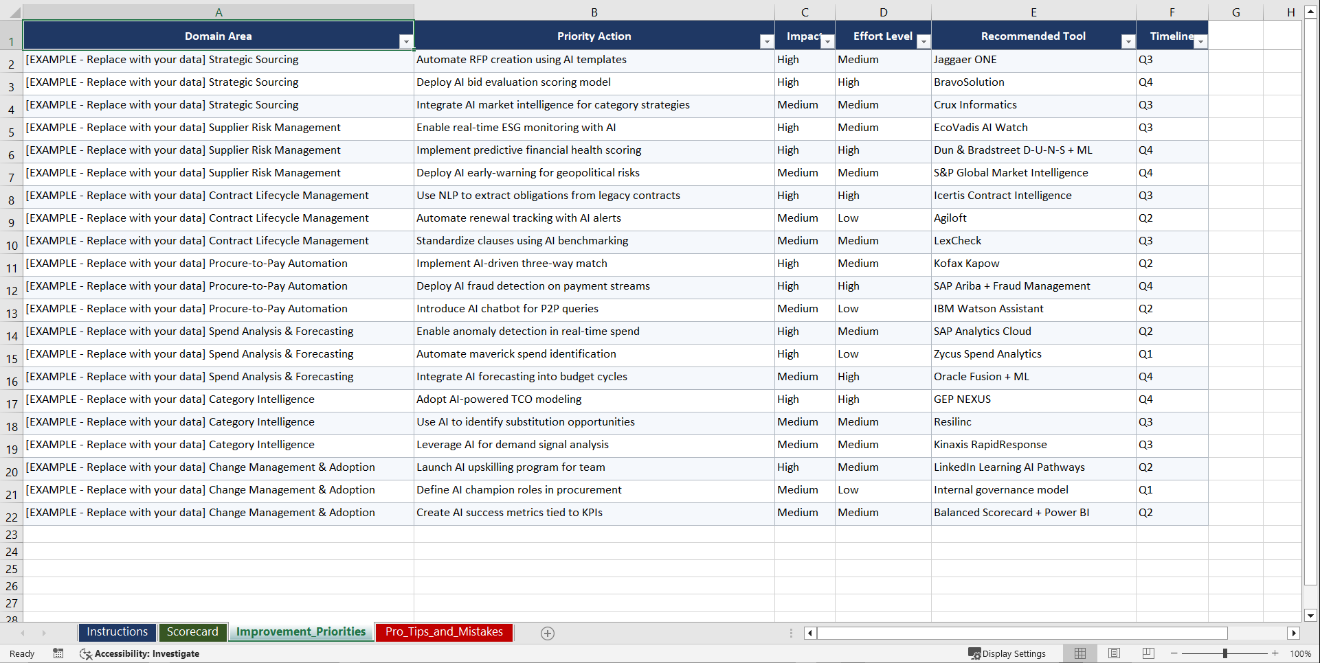The width and height of the screenshot is (1320, 663).
Task: Click the Display Settings gear icon
Action: pyautogui.click(x=974, y=653)
